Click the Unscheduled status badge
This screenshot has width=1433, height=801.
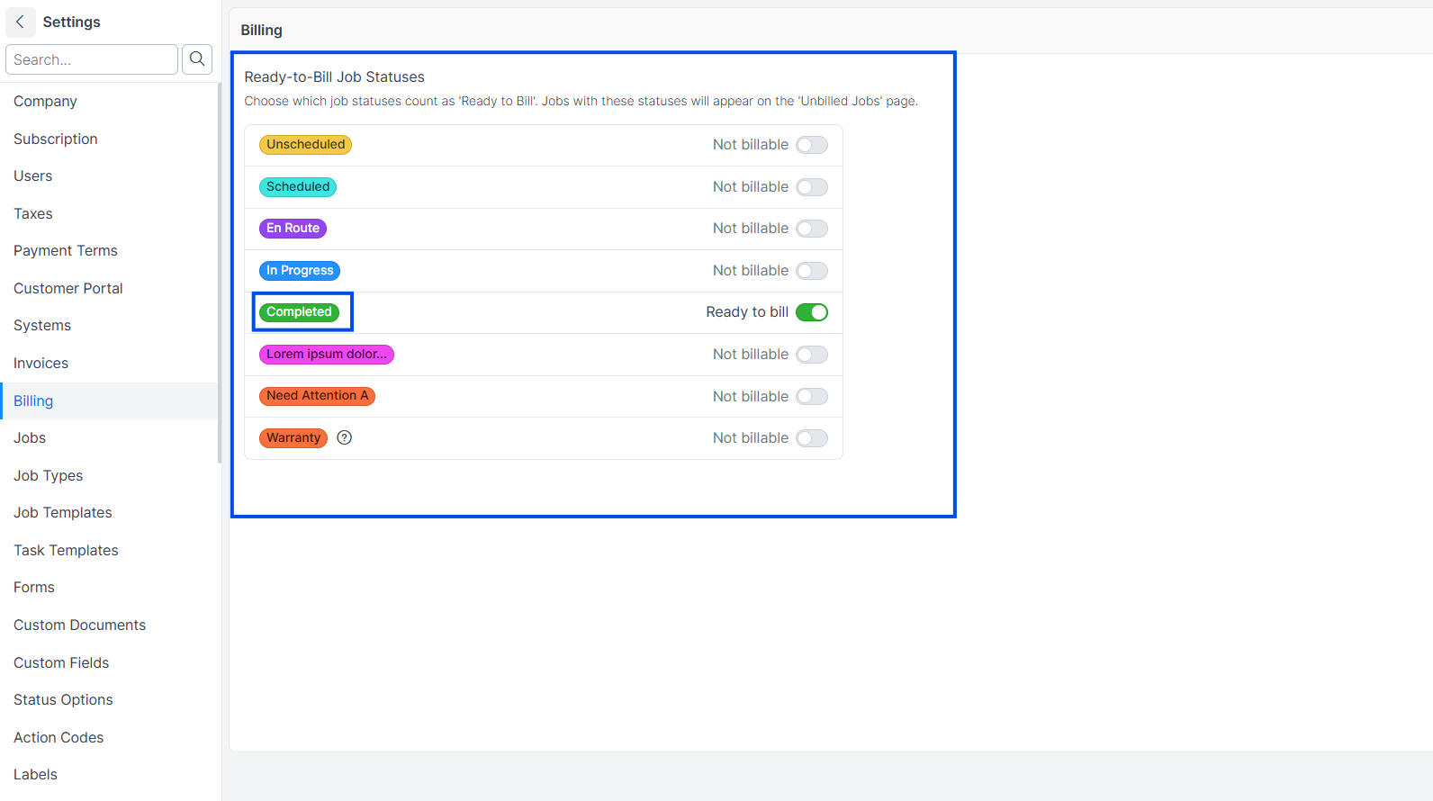coord(305,145)
